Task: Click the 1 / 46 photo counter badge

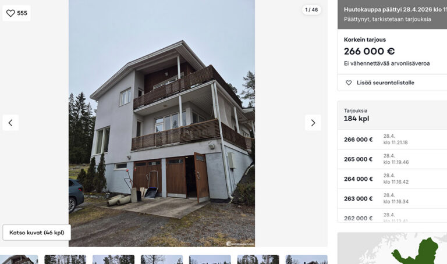Action: coord(311,10)
